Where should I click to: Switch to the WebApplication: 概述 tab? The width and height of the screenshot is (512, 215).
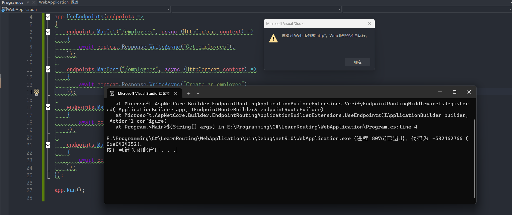tap(59, 2)
